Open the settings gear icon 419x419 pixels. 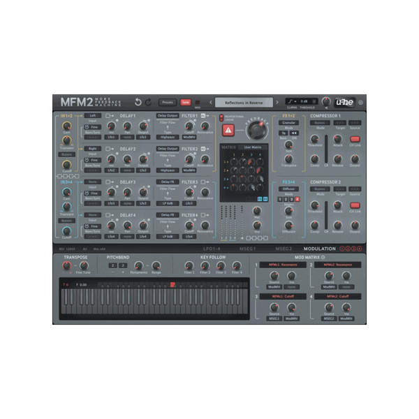pyautogui.click(x=360, y=103)
